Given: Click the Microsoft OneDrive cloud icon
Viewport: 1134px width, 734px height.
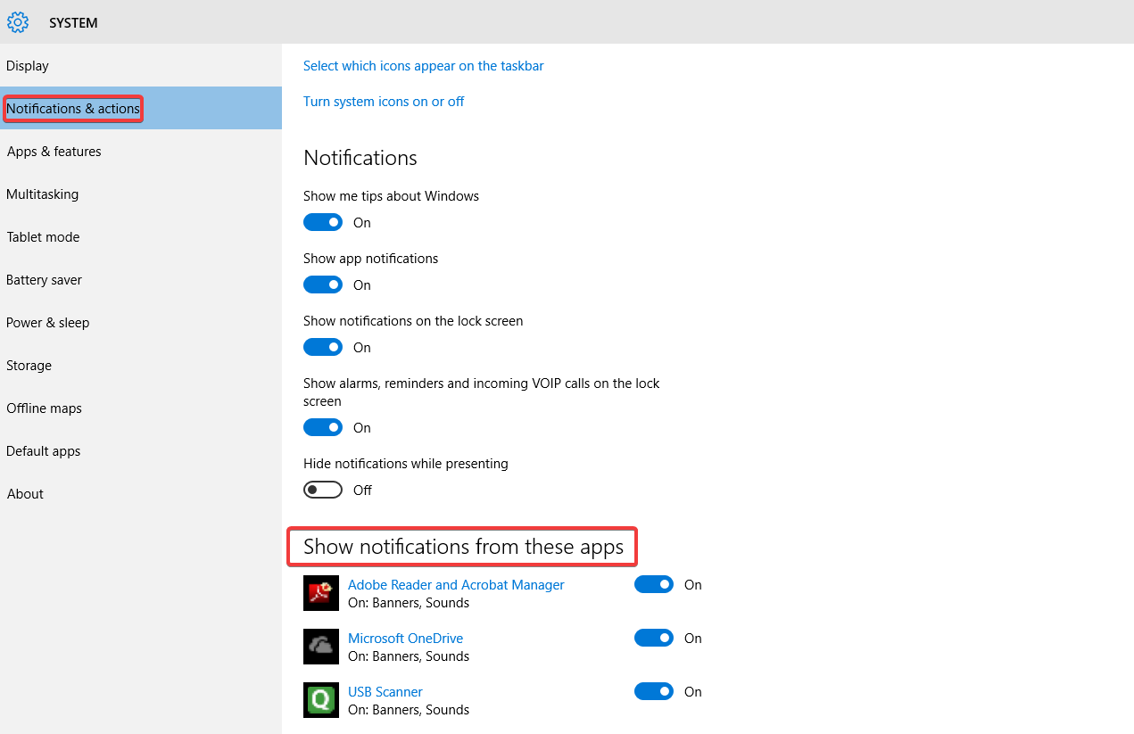Looking at the screenshot, I should click(x=321, y=647).
